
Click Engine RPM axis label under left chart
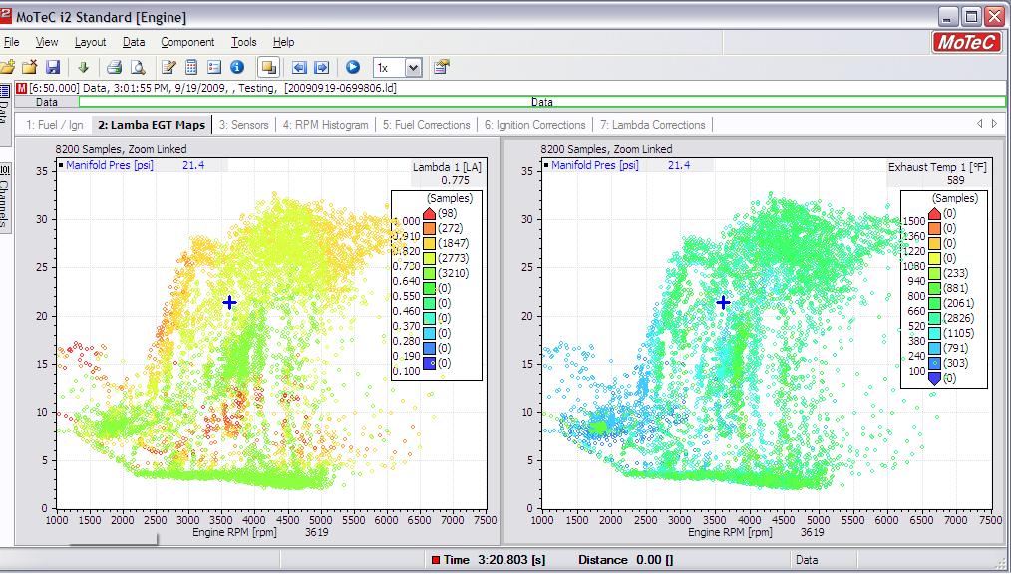(234, 533)
